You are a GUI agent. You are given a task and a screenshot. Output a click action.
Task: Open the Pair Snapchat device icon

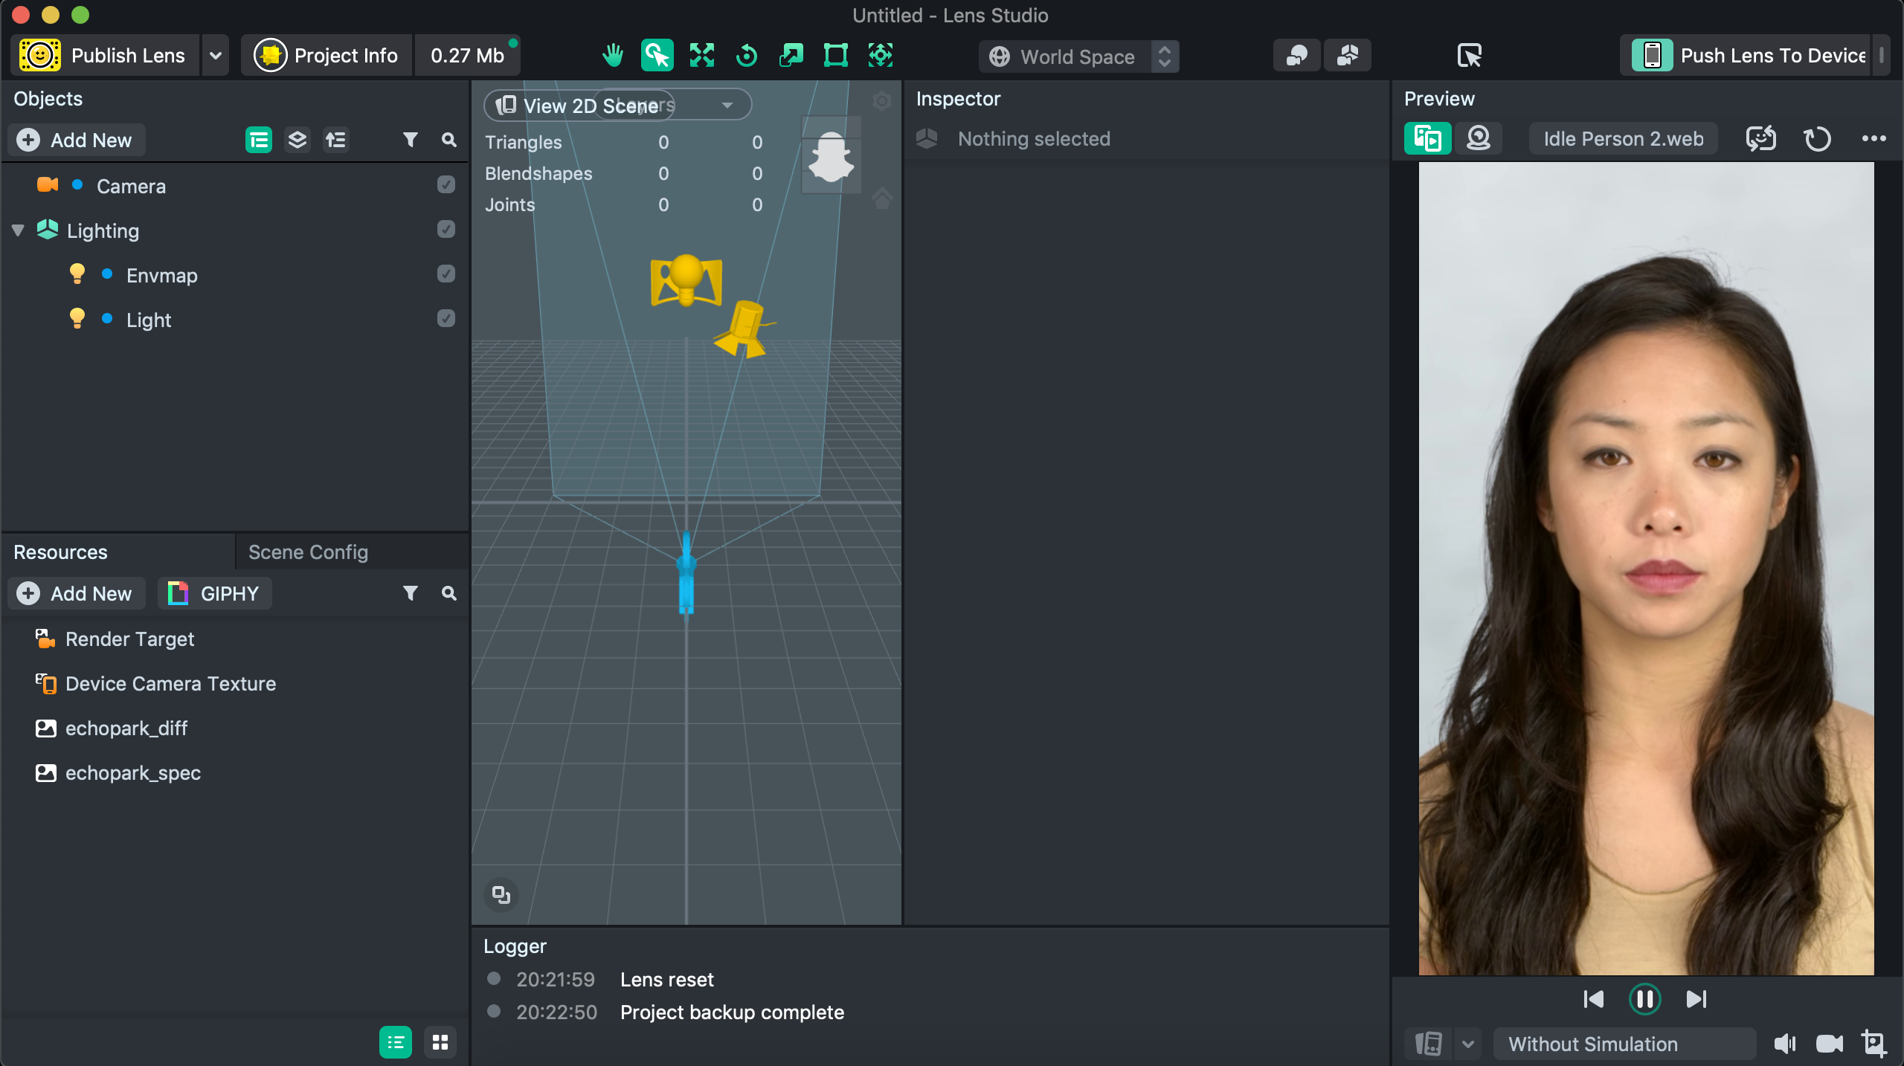[x=1297, y=56]
